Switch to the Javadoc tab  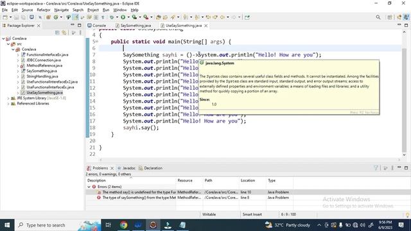coord(127,168)
